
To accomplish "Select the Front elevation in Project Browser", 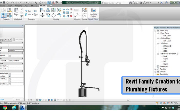I will point(165,59).
